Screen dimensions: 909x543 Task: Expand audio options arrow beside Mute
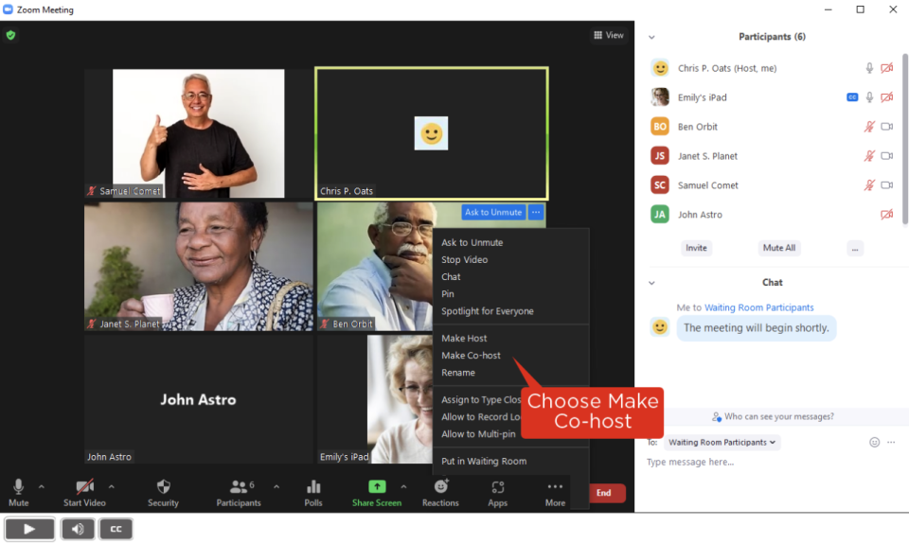click(x=41, y=486)
